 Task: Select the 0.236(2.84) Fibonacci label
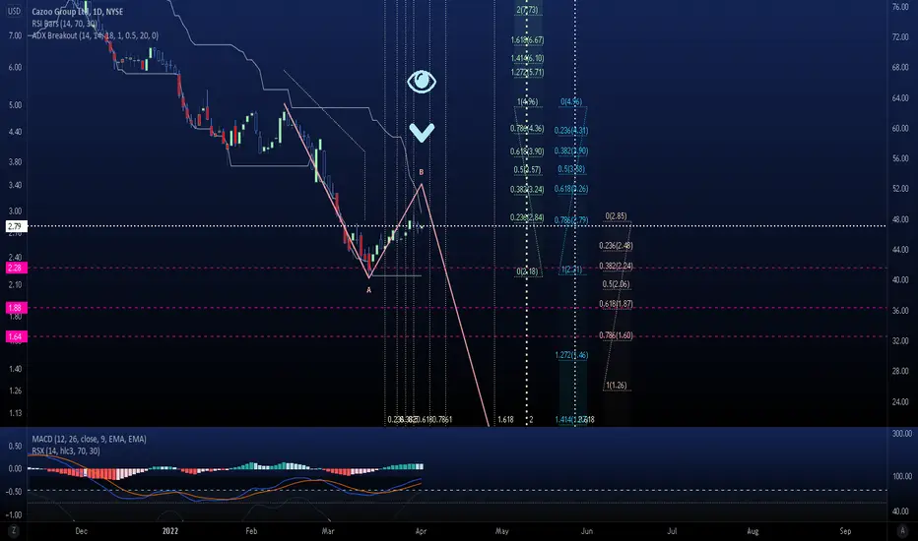click(527, 217)
